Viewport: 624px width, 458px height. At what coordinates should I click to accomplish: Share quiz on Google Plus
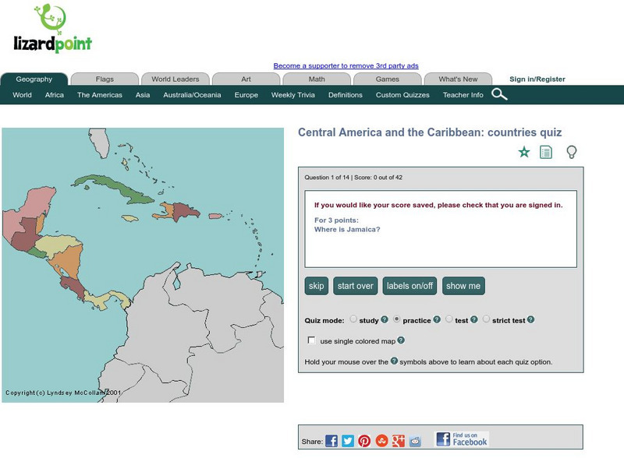pos(399,441)
